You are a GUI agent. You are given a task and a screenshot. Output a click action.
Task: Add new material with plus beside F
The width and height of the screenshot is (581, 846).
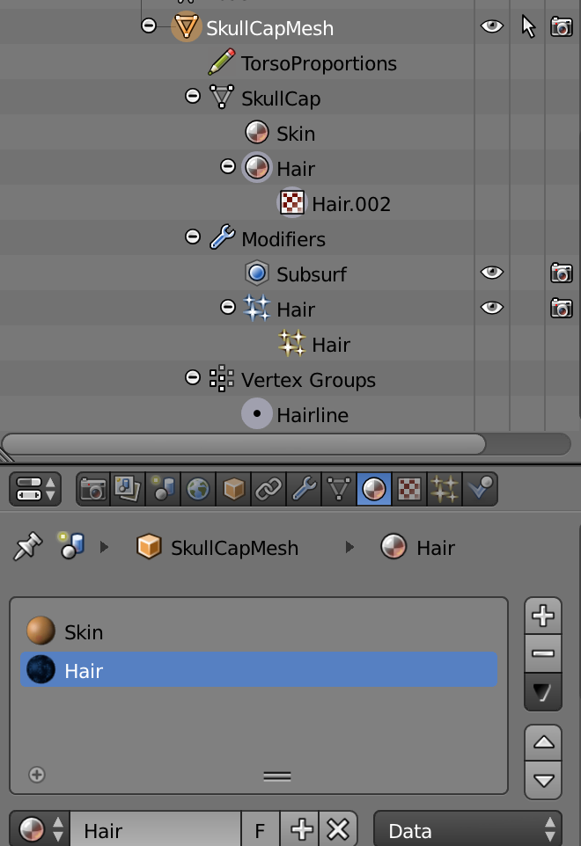tap(300, 830)
